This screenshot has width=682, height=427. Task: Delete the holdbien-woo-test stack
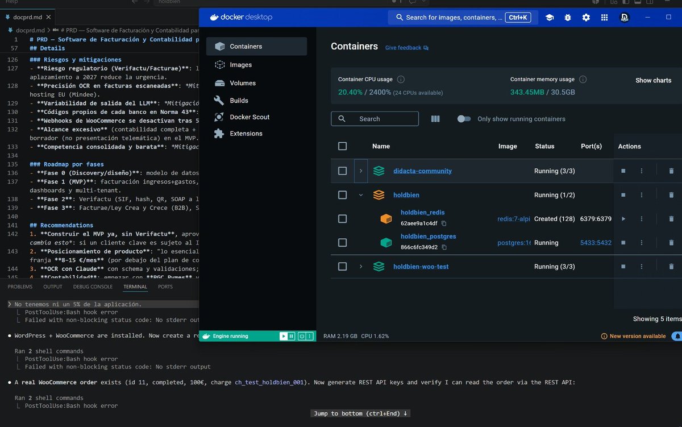coord(671,267)
